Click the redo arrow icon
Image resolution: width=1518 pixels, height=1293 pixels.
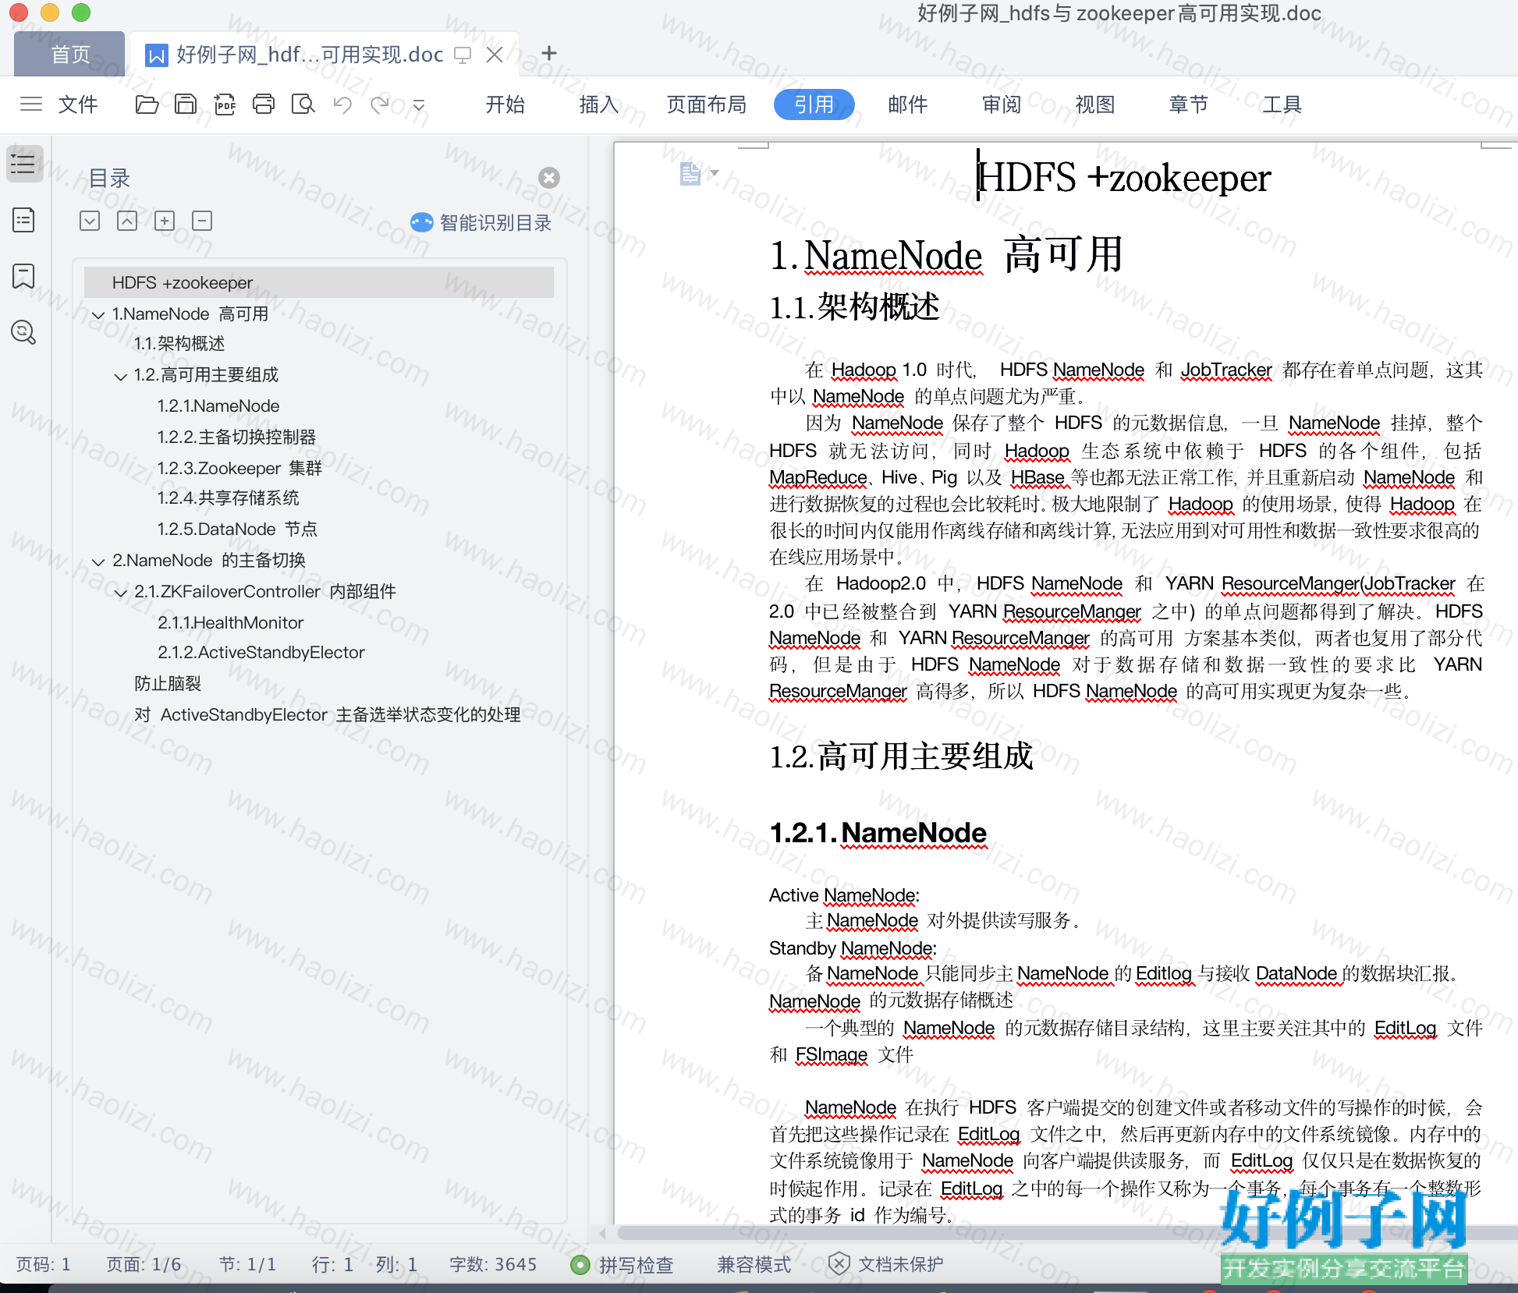click(380, 104)
